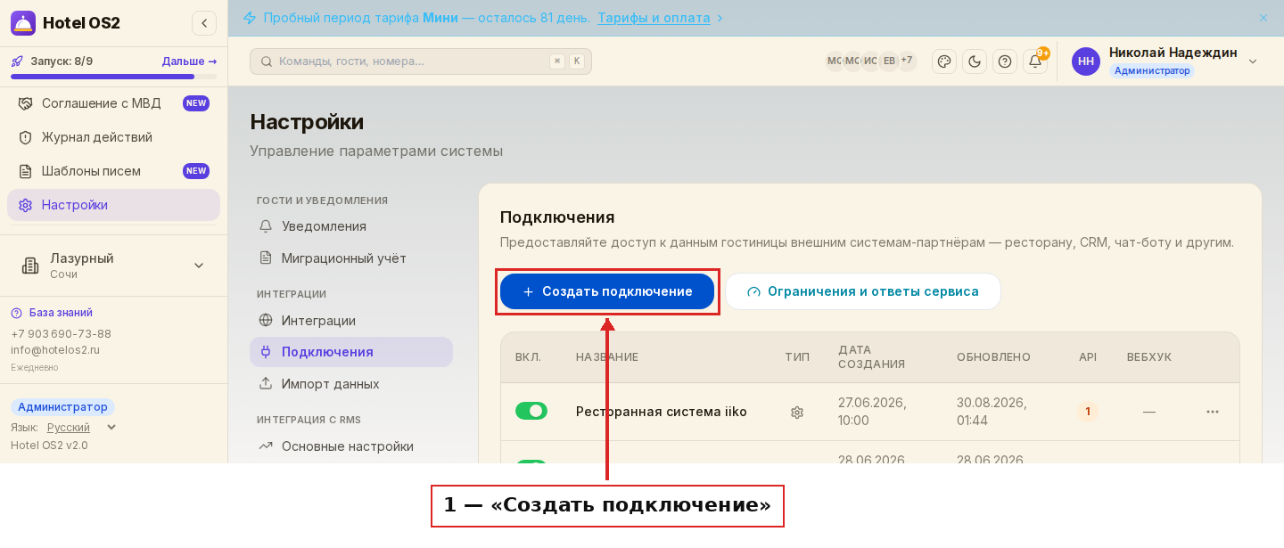Viewport: 1284px width, 548px height.
Task: Select Настройки in the sidebar
Action: click(113, 205)
